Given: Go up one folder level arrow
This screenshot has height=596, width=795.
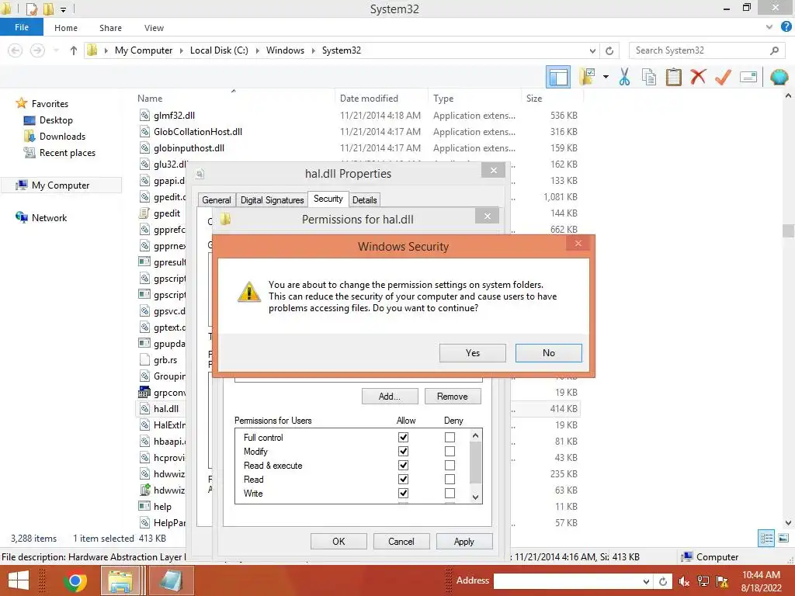Looking at the screenshot, I should pyautogui.click(x=74, y=50).
